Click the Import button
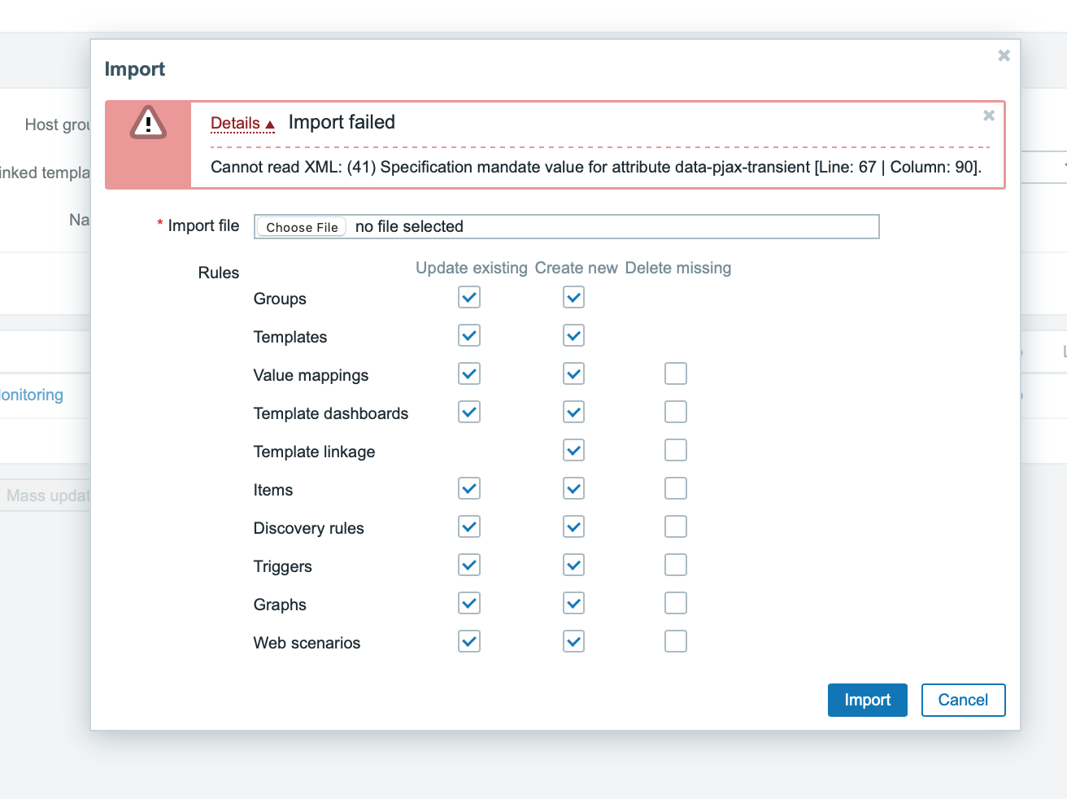 [867, 700]
